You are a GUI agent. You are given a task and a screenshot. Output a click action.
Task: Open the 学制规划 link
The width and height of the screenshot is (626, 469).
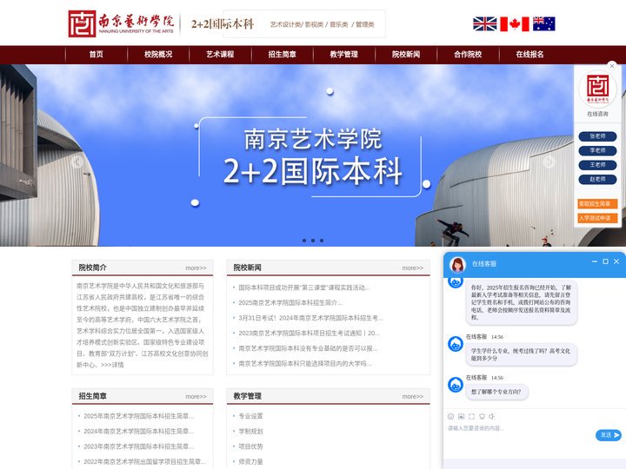[250, 431]
